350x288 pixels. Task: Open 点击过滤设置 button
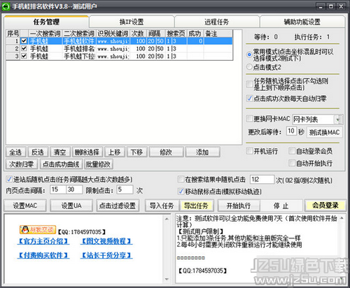click(118, 206)
